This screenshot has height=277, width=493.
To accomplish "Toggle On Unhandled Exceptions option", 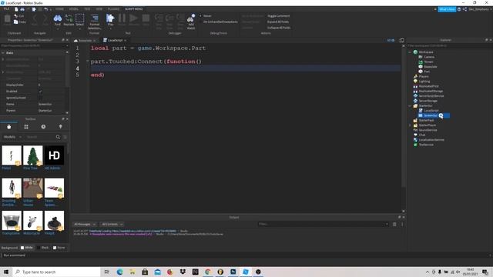I will point(220,22).
